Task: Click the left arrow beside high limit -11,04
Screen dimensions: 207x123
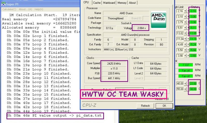Action: coord(185,39)
